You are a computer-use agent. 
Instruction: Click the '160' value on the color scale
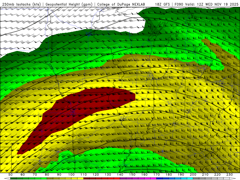pos(144,175)
